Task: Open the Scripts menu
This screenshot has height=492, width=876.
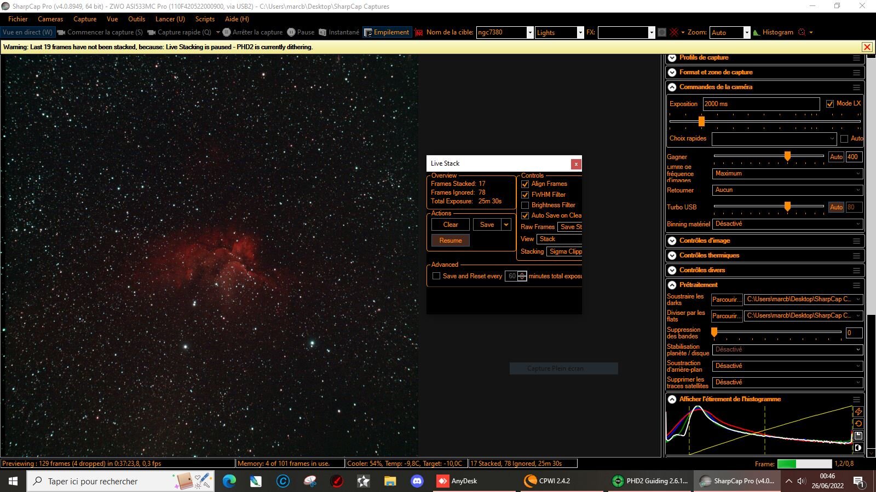Action: coord(205,19)
